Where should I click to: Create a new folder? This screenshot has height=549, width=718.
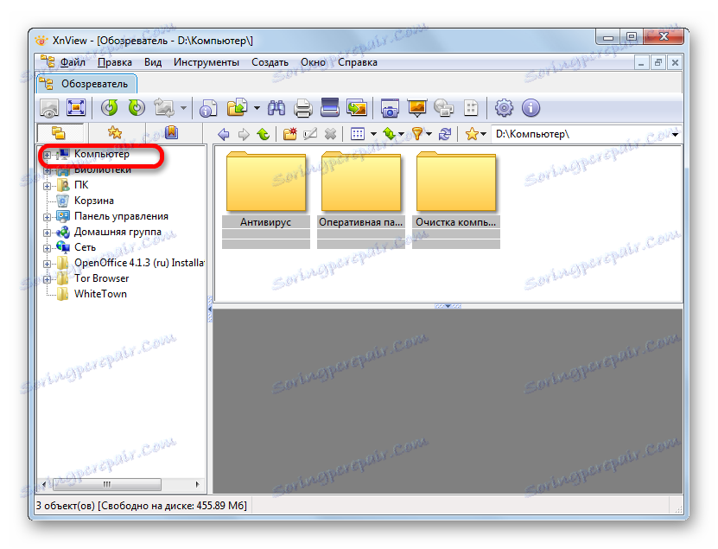(289, 134)
